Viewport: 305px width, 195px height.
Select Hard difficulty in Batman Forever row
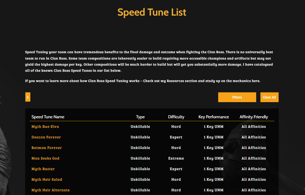click(176, 148)
